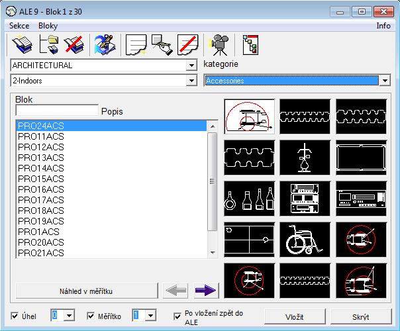Select PRO24ACS in the block list

pyautogui.click(x=111, y=126)
